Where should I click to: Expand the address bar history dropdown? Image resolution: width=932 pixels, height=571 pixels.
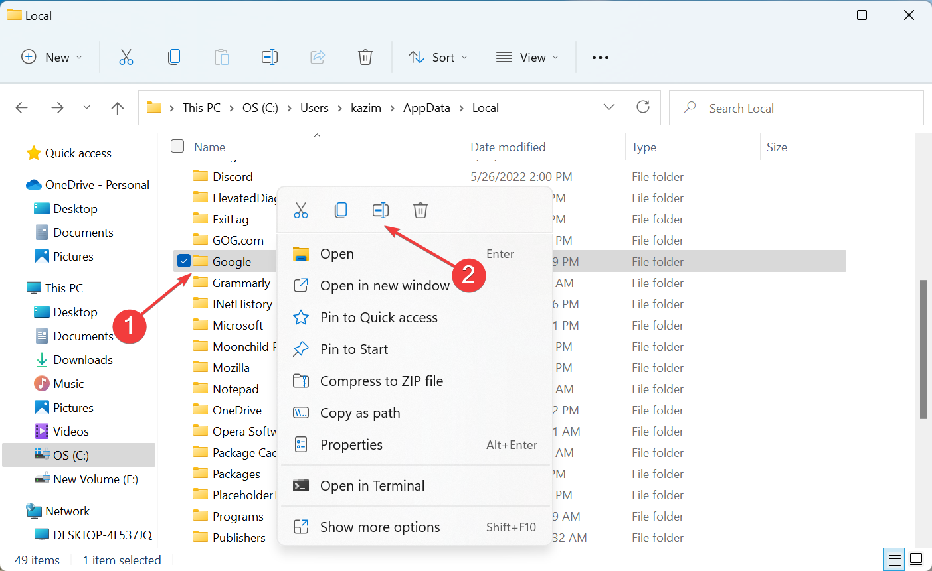click(x=609, y=107)
